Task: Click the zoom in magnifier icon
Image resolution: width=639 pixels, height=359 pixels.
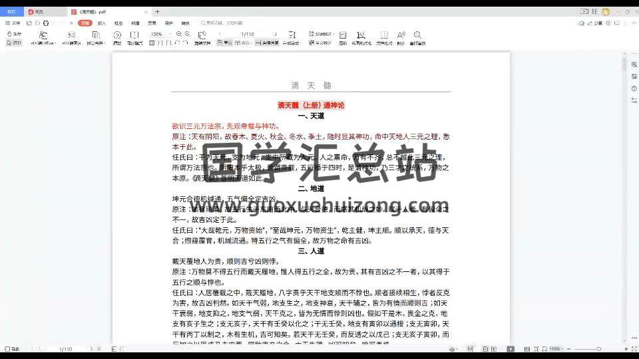Action: pos(187,34)
